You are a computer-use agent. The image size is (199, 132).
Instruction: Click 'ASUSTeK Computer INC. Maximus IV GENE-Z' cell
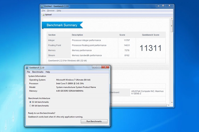coord(147,92)
